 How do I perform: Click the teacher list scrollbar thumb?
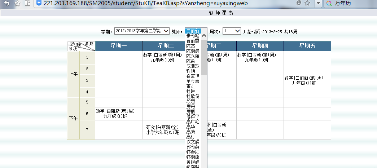click(204, 57)
